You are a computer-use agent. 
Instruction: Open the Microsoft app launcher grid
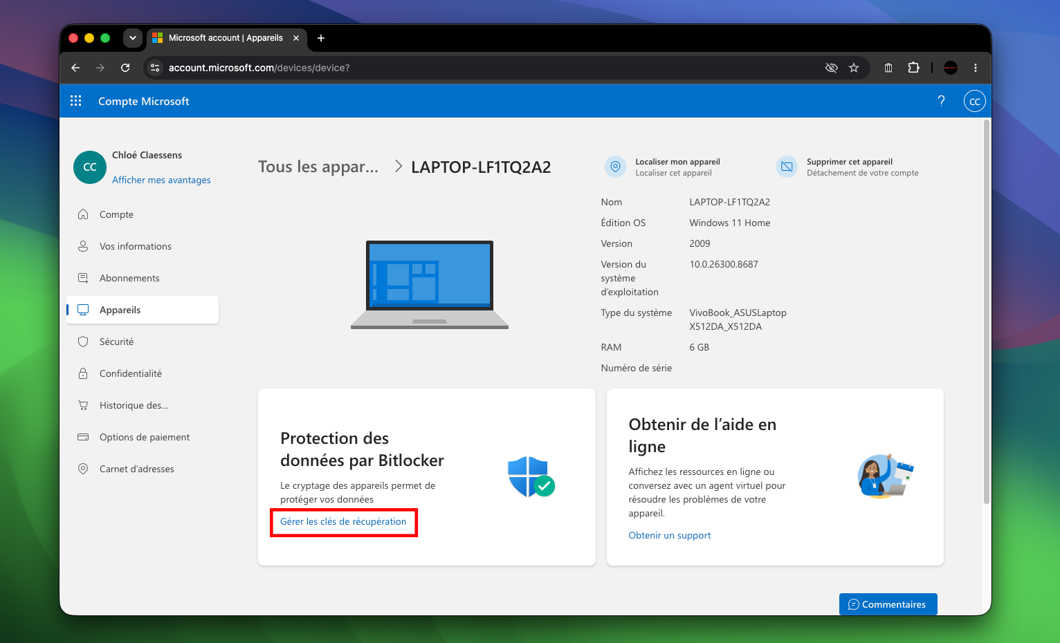click(x=76, y=101)
